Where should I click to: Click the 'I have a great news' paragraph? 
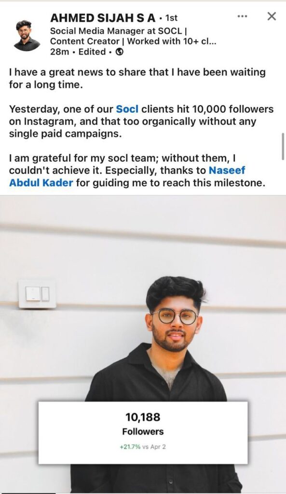point(137,79)
